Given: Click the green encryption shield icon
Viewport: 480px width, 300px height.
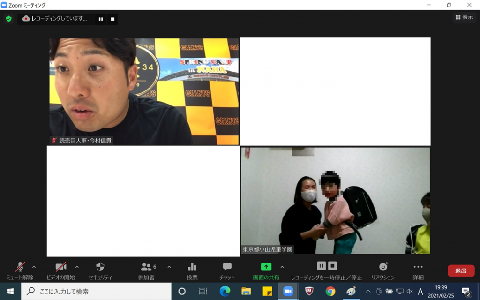Looking at the screenshot, I should (9, 19).
